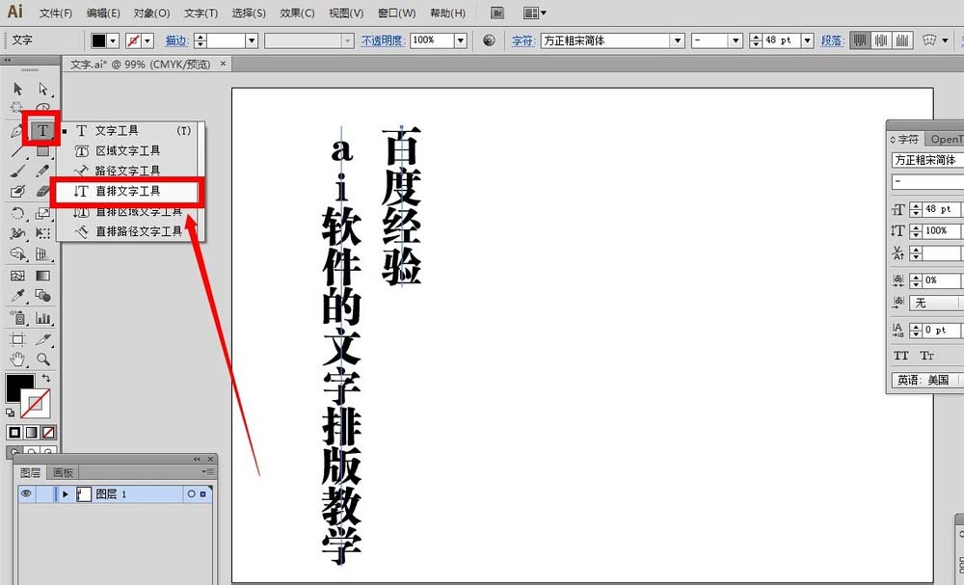Select the Free Transform tool

pyautogui.click(x=42, y=233)
